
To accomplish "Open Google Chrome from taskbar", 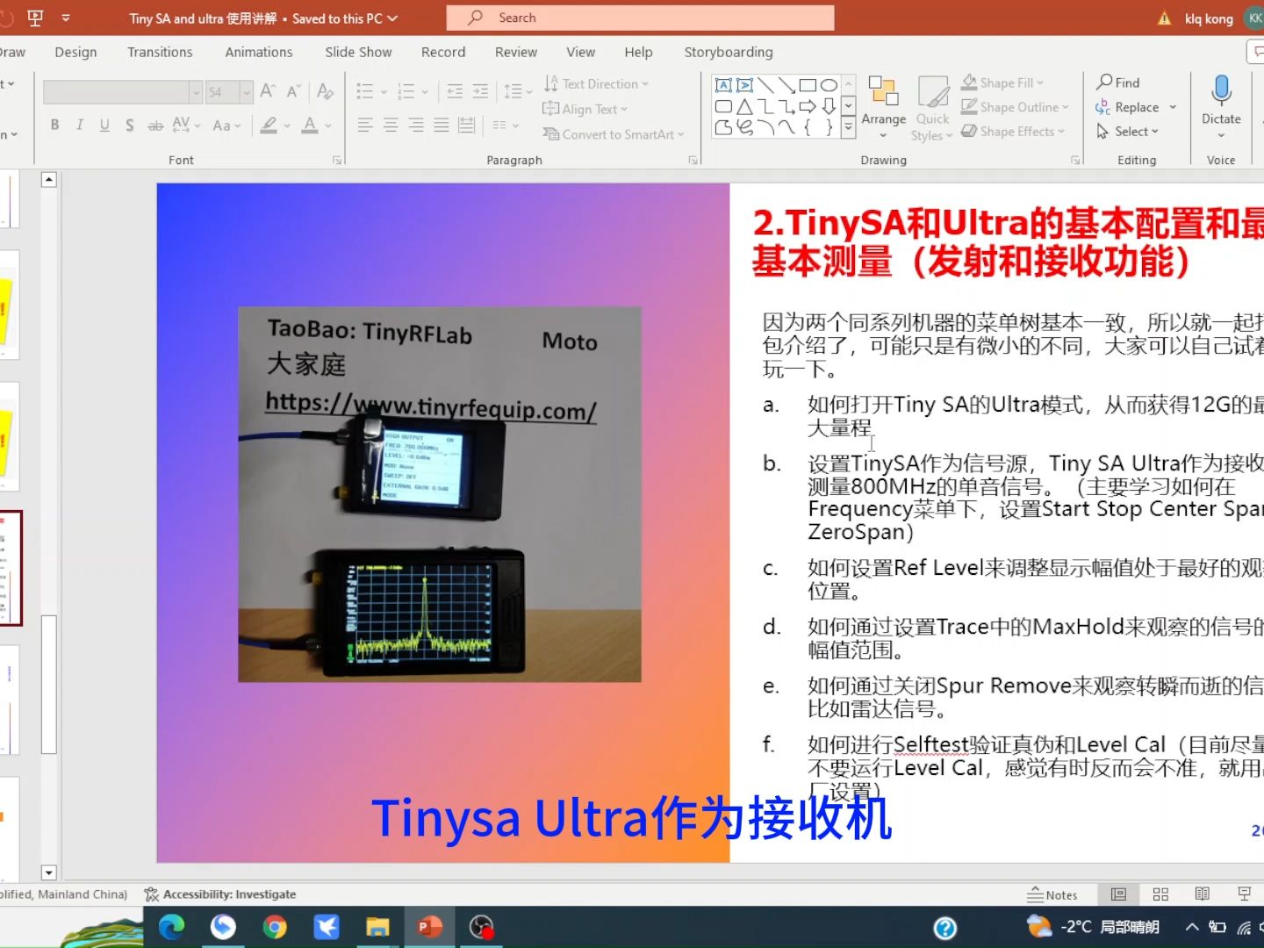I will pyautogui.click(x=275, y=927).
